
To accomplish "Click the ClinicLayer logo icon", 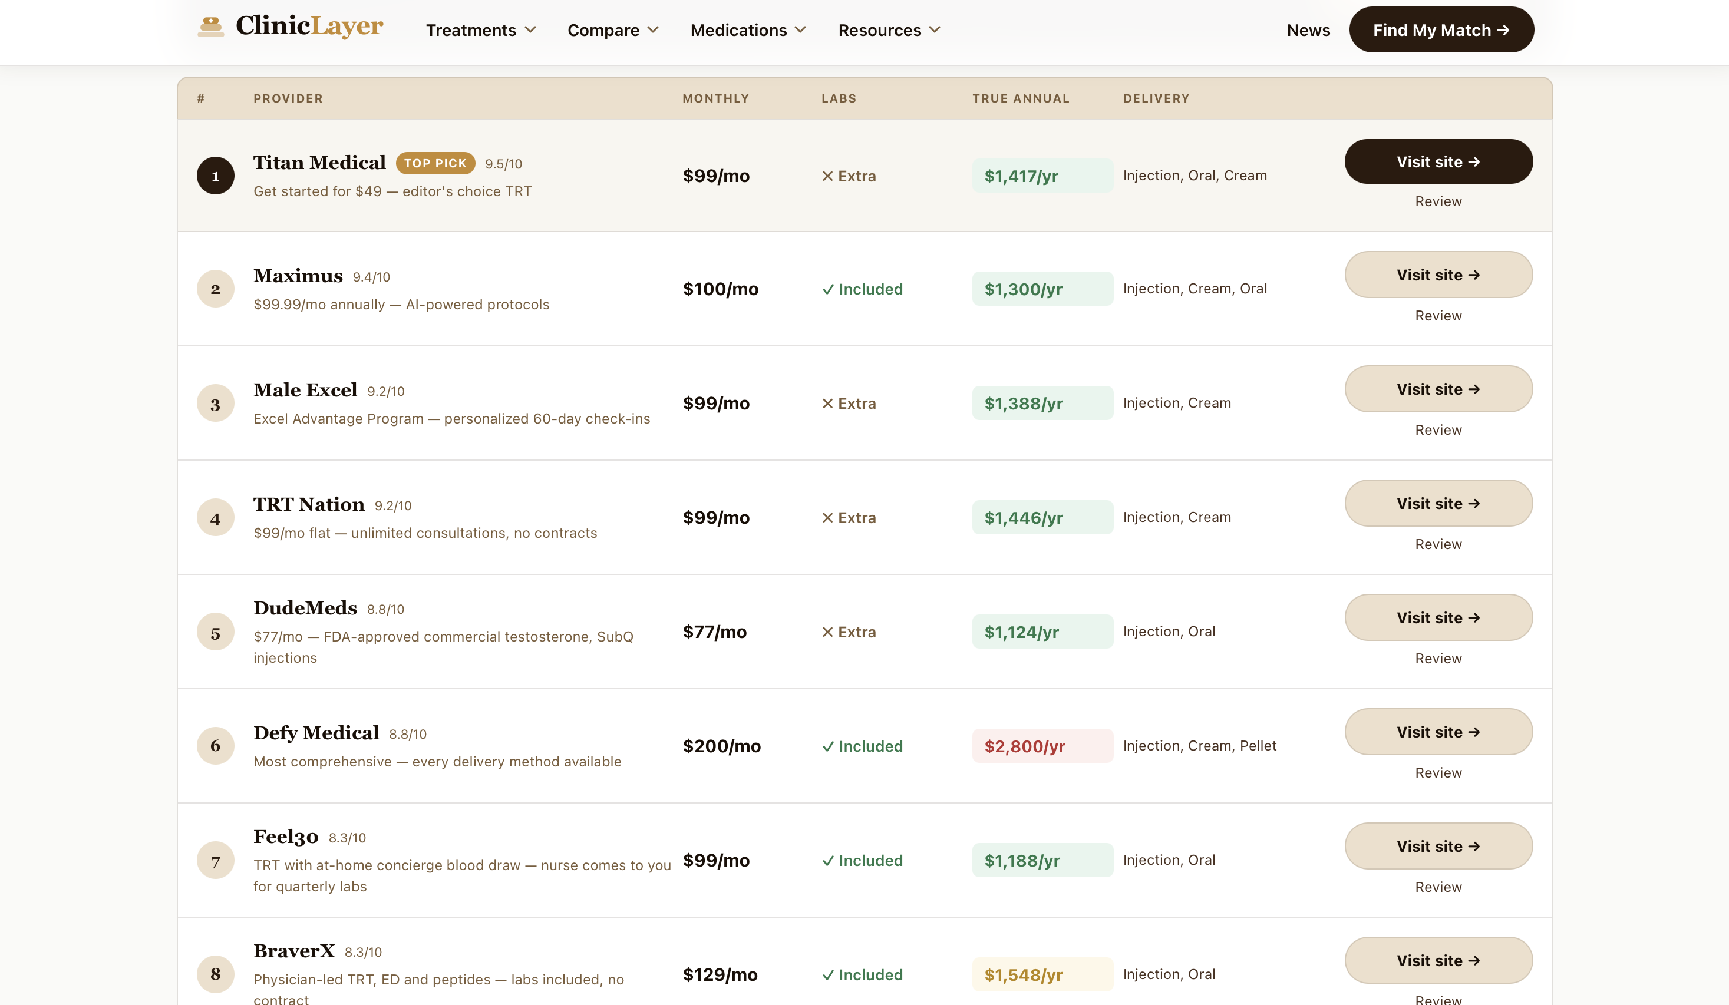I will (x=210, y=27).
